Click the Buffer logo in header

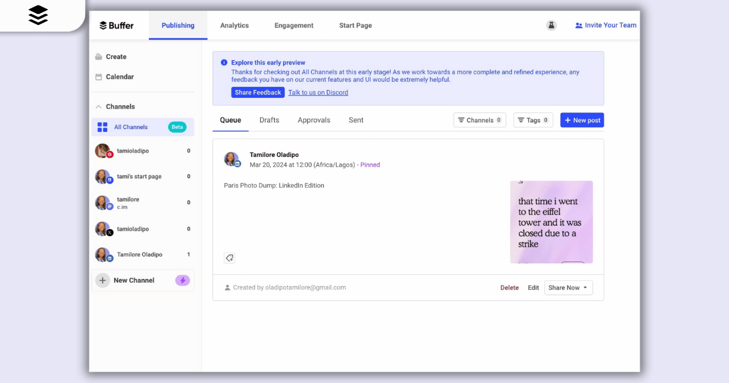[117, 26]
